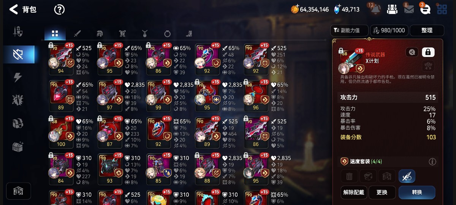456x205 pixels.
Task: Open the help question mark icon
Action: click(59, 9)
